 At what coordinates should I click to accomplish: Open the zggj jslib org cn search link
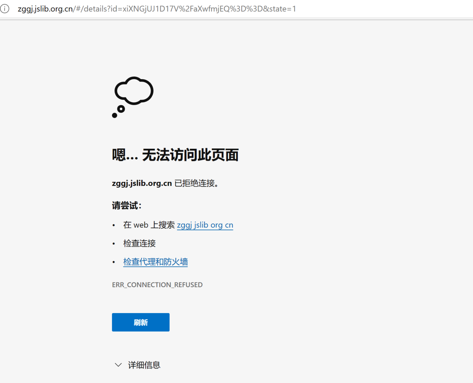coord(205,225)
